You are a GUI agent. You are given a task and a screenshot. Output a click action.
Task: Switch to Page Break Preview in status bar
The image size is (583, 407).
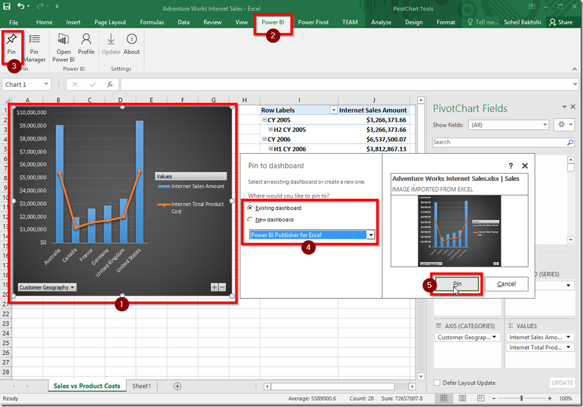click(481, 398)
